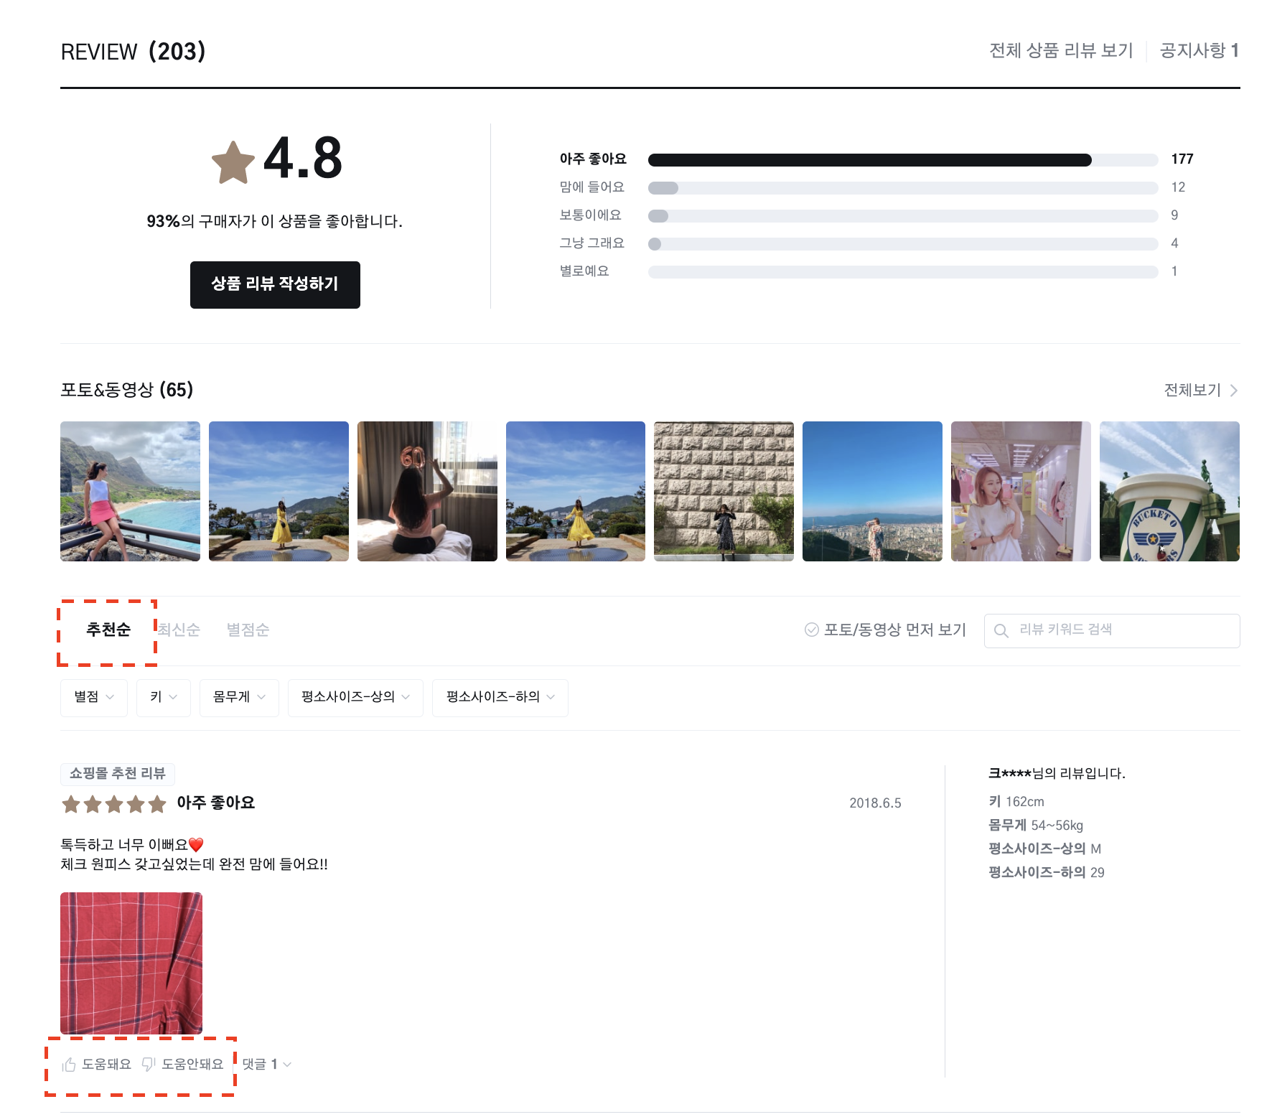Open the shopping mall selfie photo
The height and width of the screenshot is (1117, 1272).
(x=1021, y=492)
